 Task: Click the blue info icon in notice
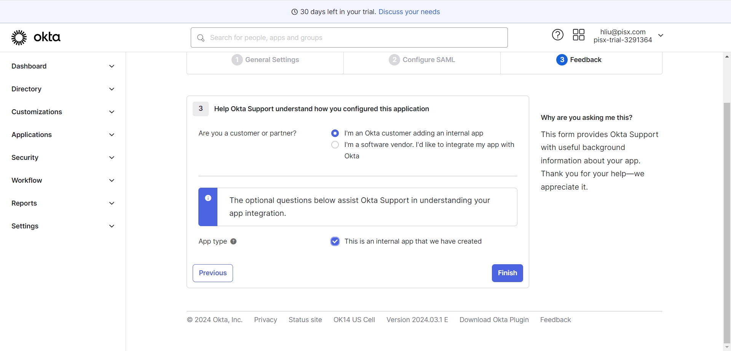tap(208, 198)
